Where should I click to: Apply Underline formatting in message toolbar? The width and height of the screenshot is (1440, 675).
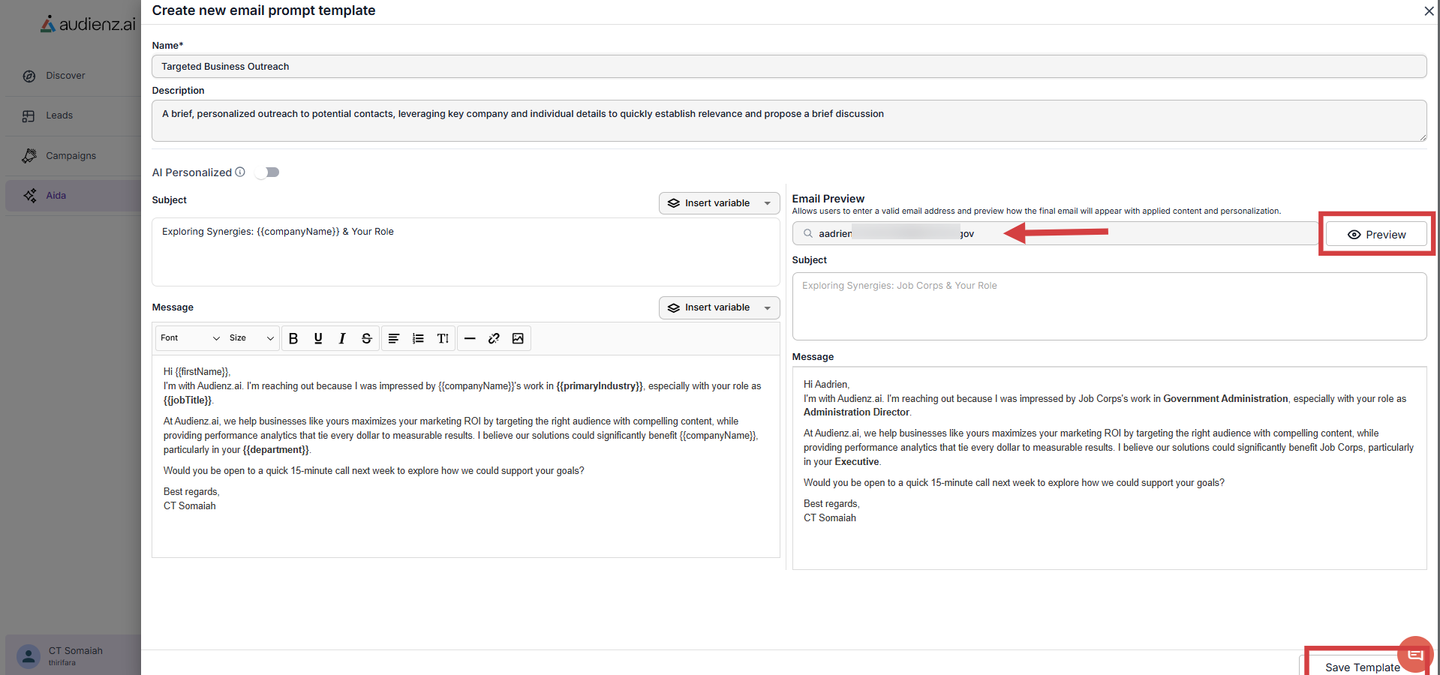point(318,338)
